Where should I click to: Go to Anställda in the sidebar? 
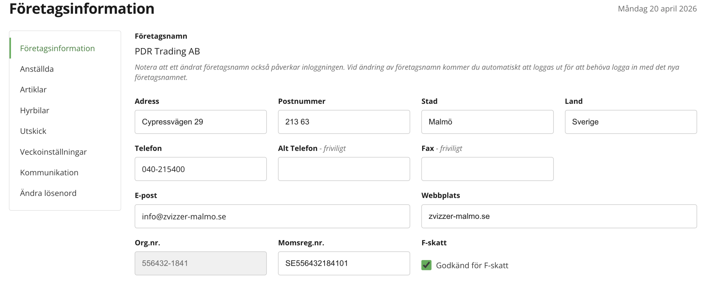pyautogui.click(x=37, y=69)
